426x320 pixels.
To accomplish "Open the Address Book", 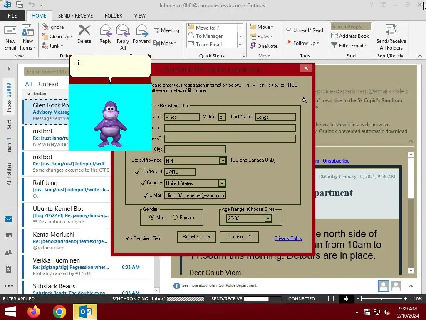I will [350, 36].
